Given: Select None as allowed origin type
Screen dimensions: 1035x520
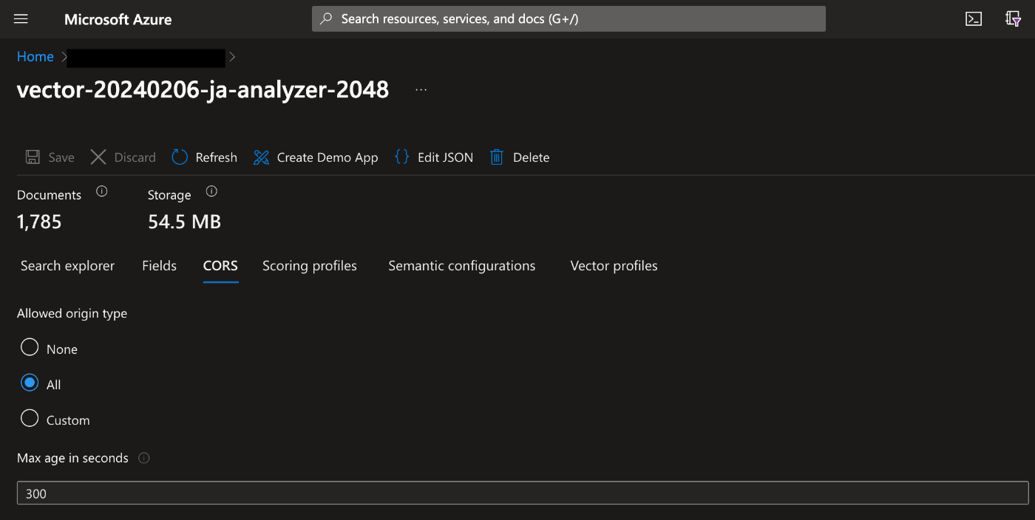Looking at the screenshot, I should 30,347.
